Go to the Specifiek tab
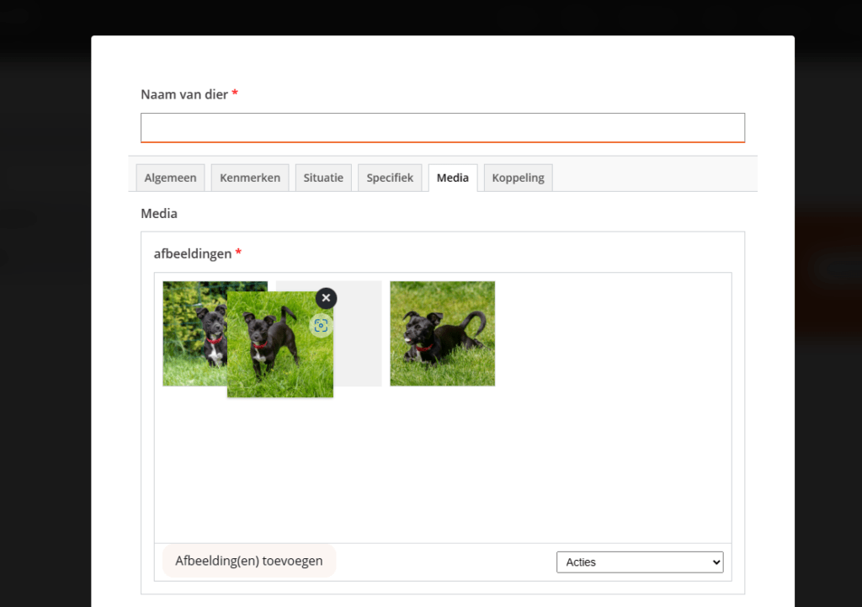The width and height of the screenshot is (862, 607). pyautogui.click(x=390, y=178)
